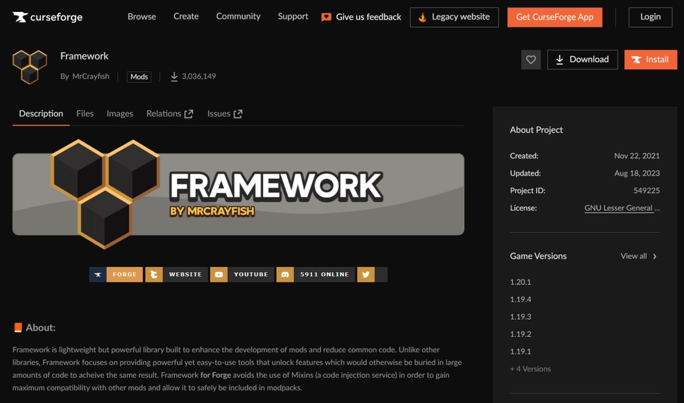This screenshot has height=403, width=684.
Task: Click the Created date Nov 22, 2021
Action: pos(637,155)
